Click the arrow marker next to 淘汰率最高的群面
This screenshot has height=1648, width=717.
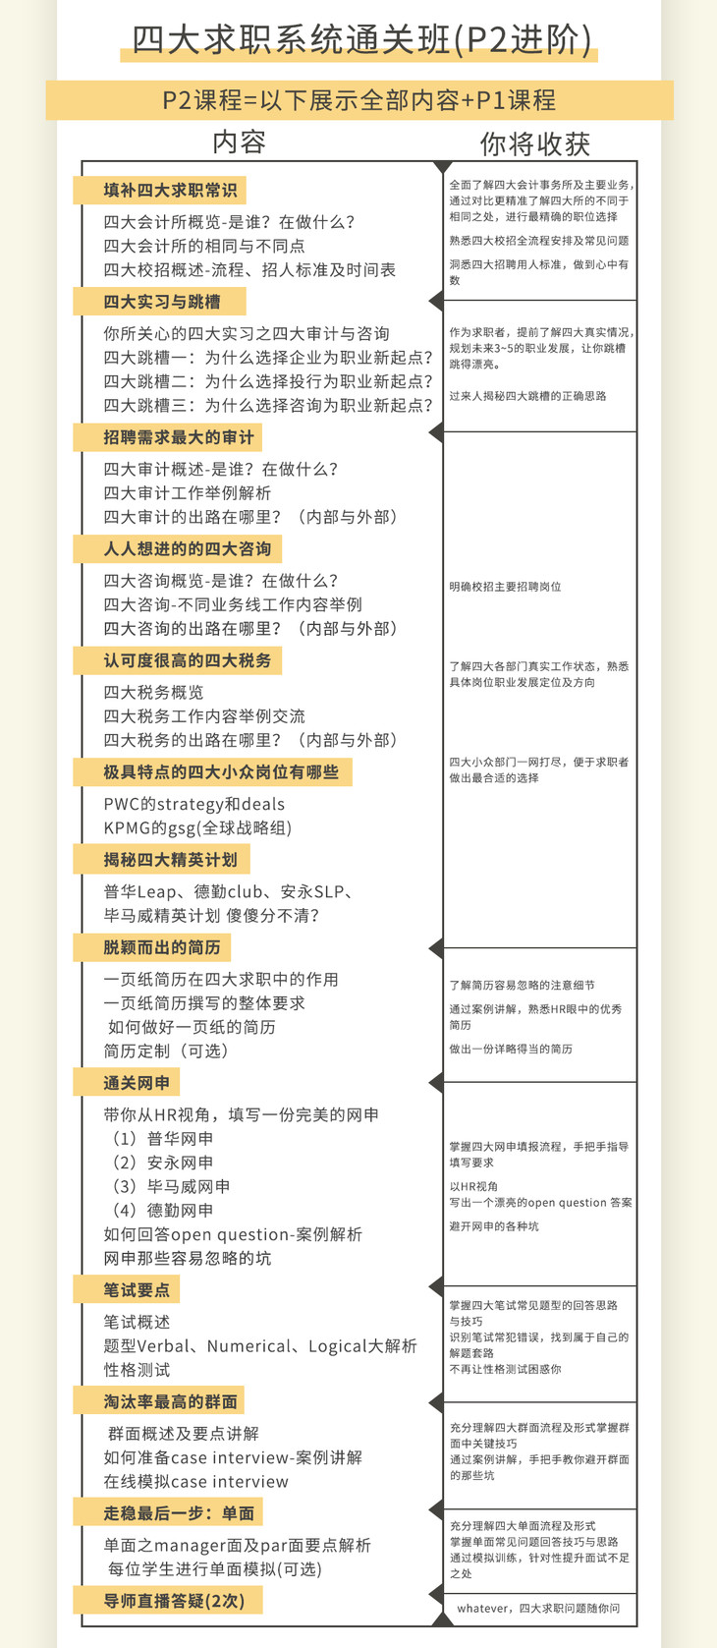436,1402
